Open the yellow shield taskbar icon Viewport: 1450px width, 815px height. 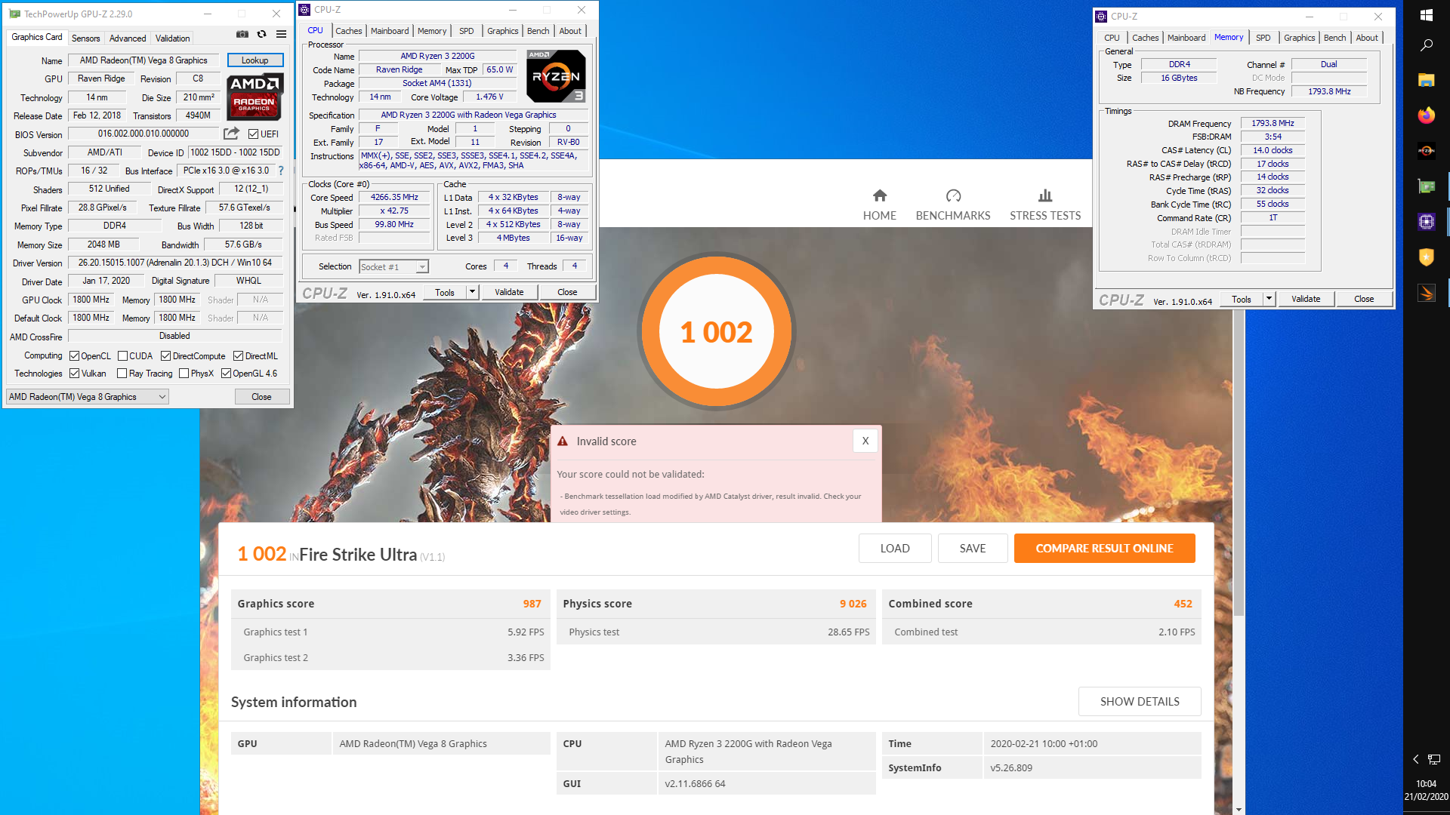tap(1427, 257)
